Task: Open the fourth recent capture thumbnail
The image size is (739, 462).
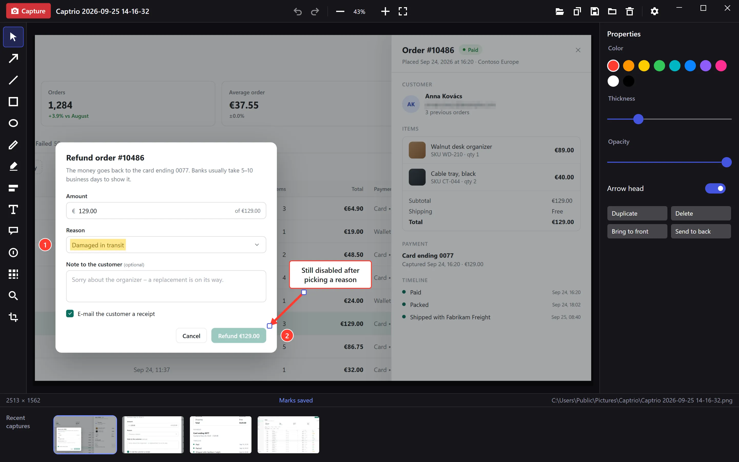Action: click(288, 435)
